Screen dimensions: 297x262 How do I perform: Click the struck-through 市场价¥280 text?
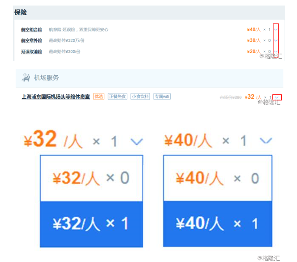pyautogui.click(x=231, y=97)
